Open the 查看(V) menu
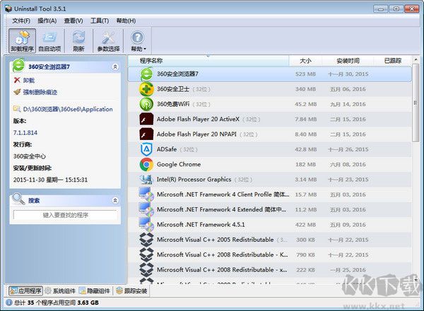Screen dimensions: 424x311 pos(73,20)
